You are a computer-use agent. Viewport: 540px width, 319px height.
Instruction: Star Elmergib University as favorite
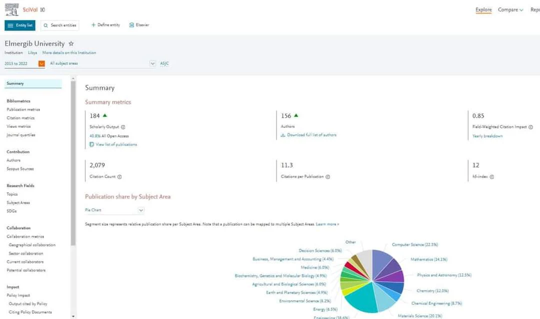click(x=71, y=43)
